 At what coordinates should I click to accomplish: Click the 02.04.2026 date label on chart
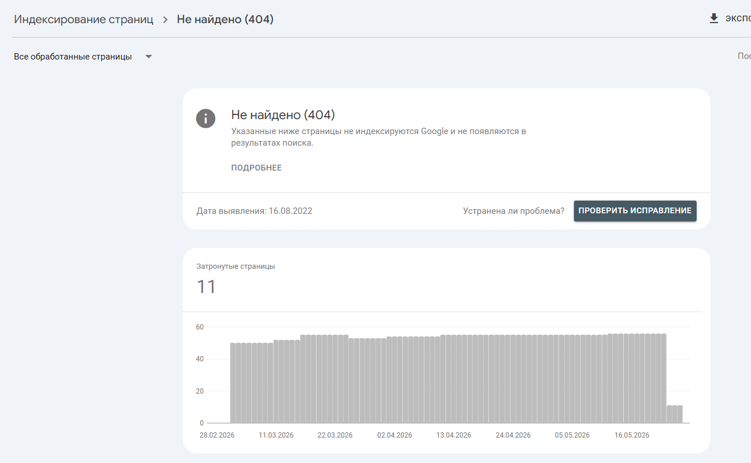coord(395,435)
